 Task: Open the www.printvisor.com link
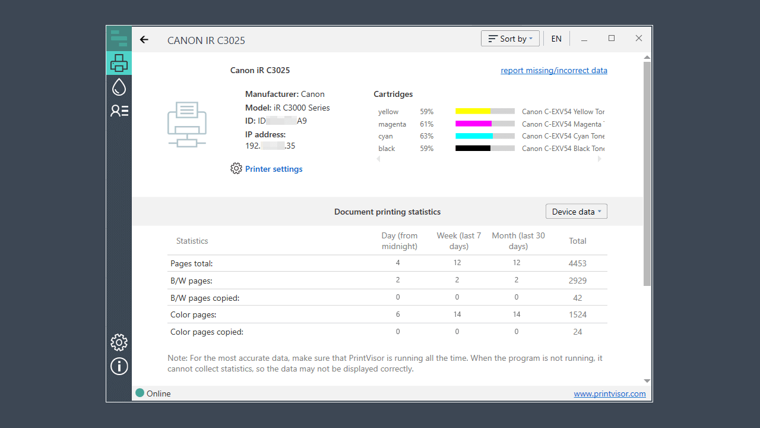click(x=609, y=394)
